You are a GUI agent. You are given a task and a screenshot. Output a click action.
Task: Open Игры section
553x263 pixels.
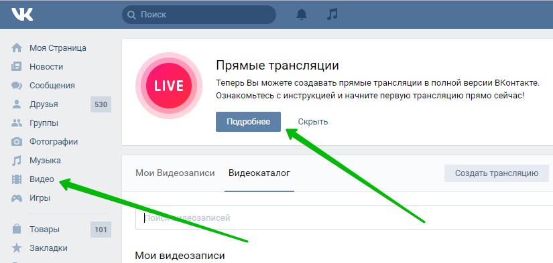click(40, 198)
